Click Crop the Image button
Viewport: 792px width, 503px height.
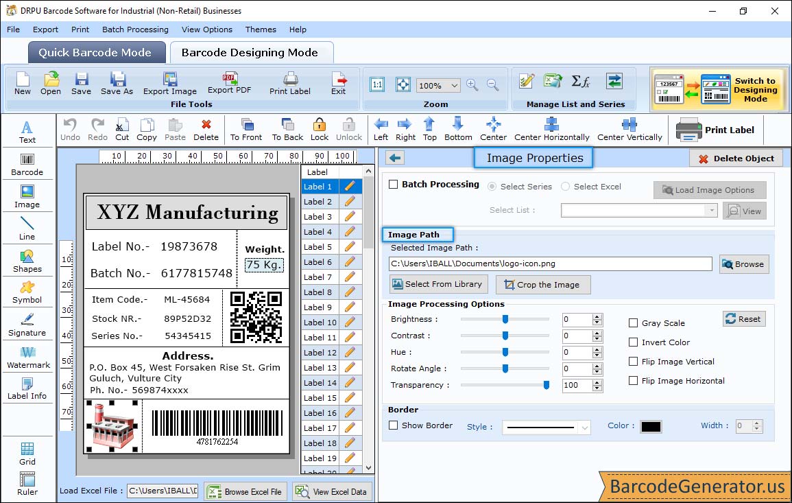[x=543, y=285]
